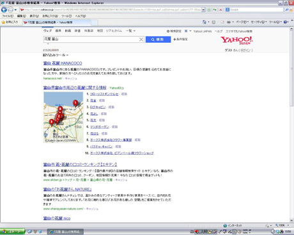The width and height of the screenshot is (294, 235).
Task: Click the Refresh page icon
Action: (x=215, y=10)
